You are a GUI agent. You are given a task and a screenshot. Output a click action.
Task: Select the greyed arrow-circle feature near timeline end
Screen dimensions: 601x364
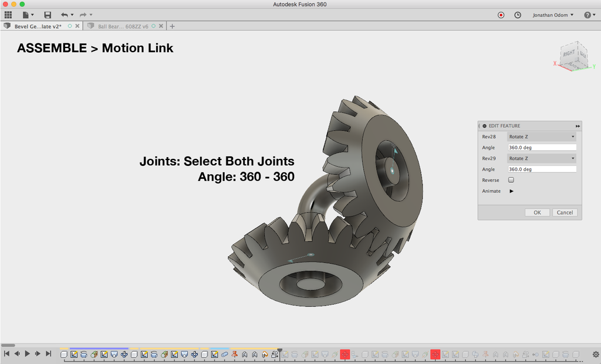point(535,355)
